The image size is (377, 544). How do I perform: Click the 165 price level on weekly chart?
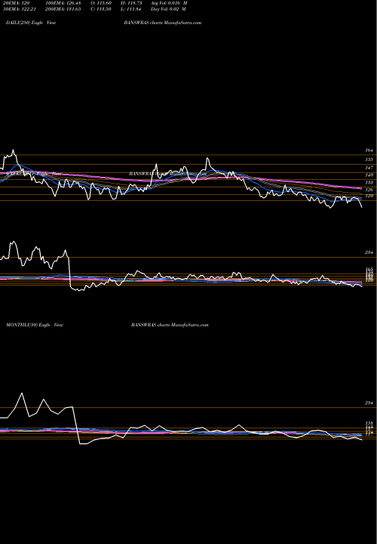click(369, 269)
